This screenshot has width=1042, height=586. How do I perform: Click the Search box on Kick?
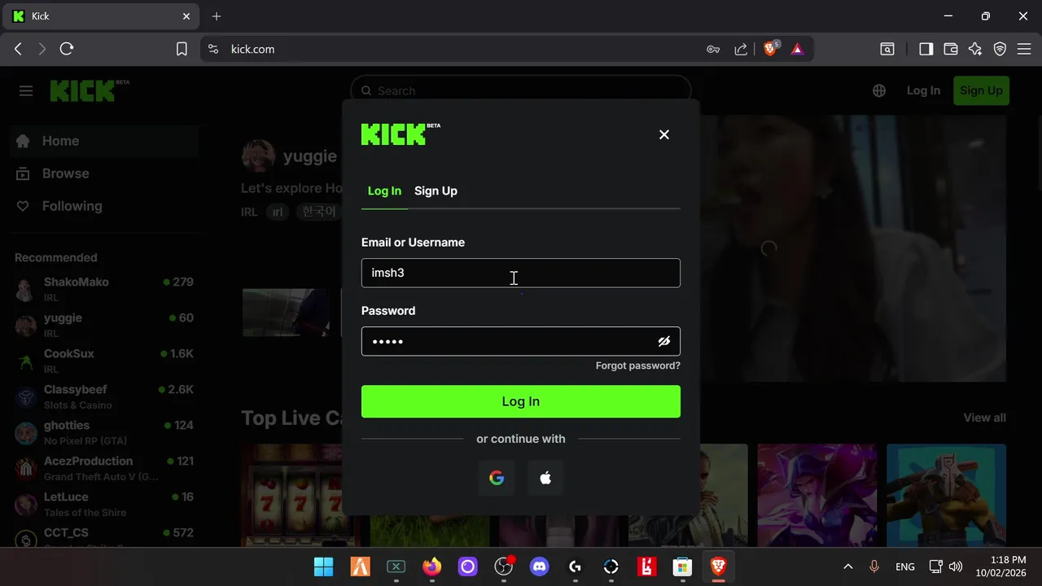click(x=521, y=90)
